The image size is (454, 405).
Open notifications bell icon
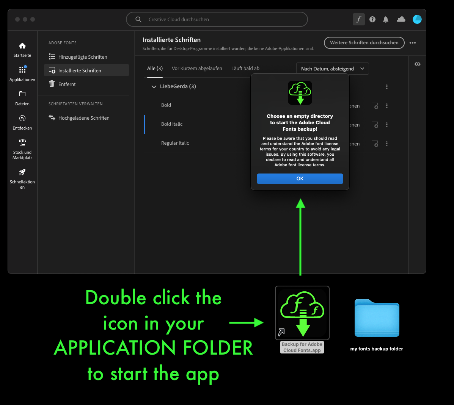(x=386, y=19)
